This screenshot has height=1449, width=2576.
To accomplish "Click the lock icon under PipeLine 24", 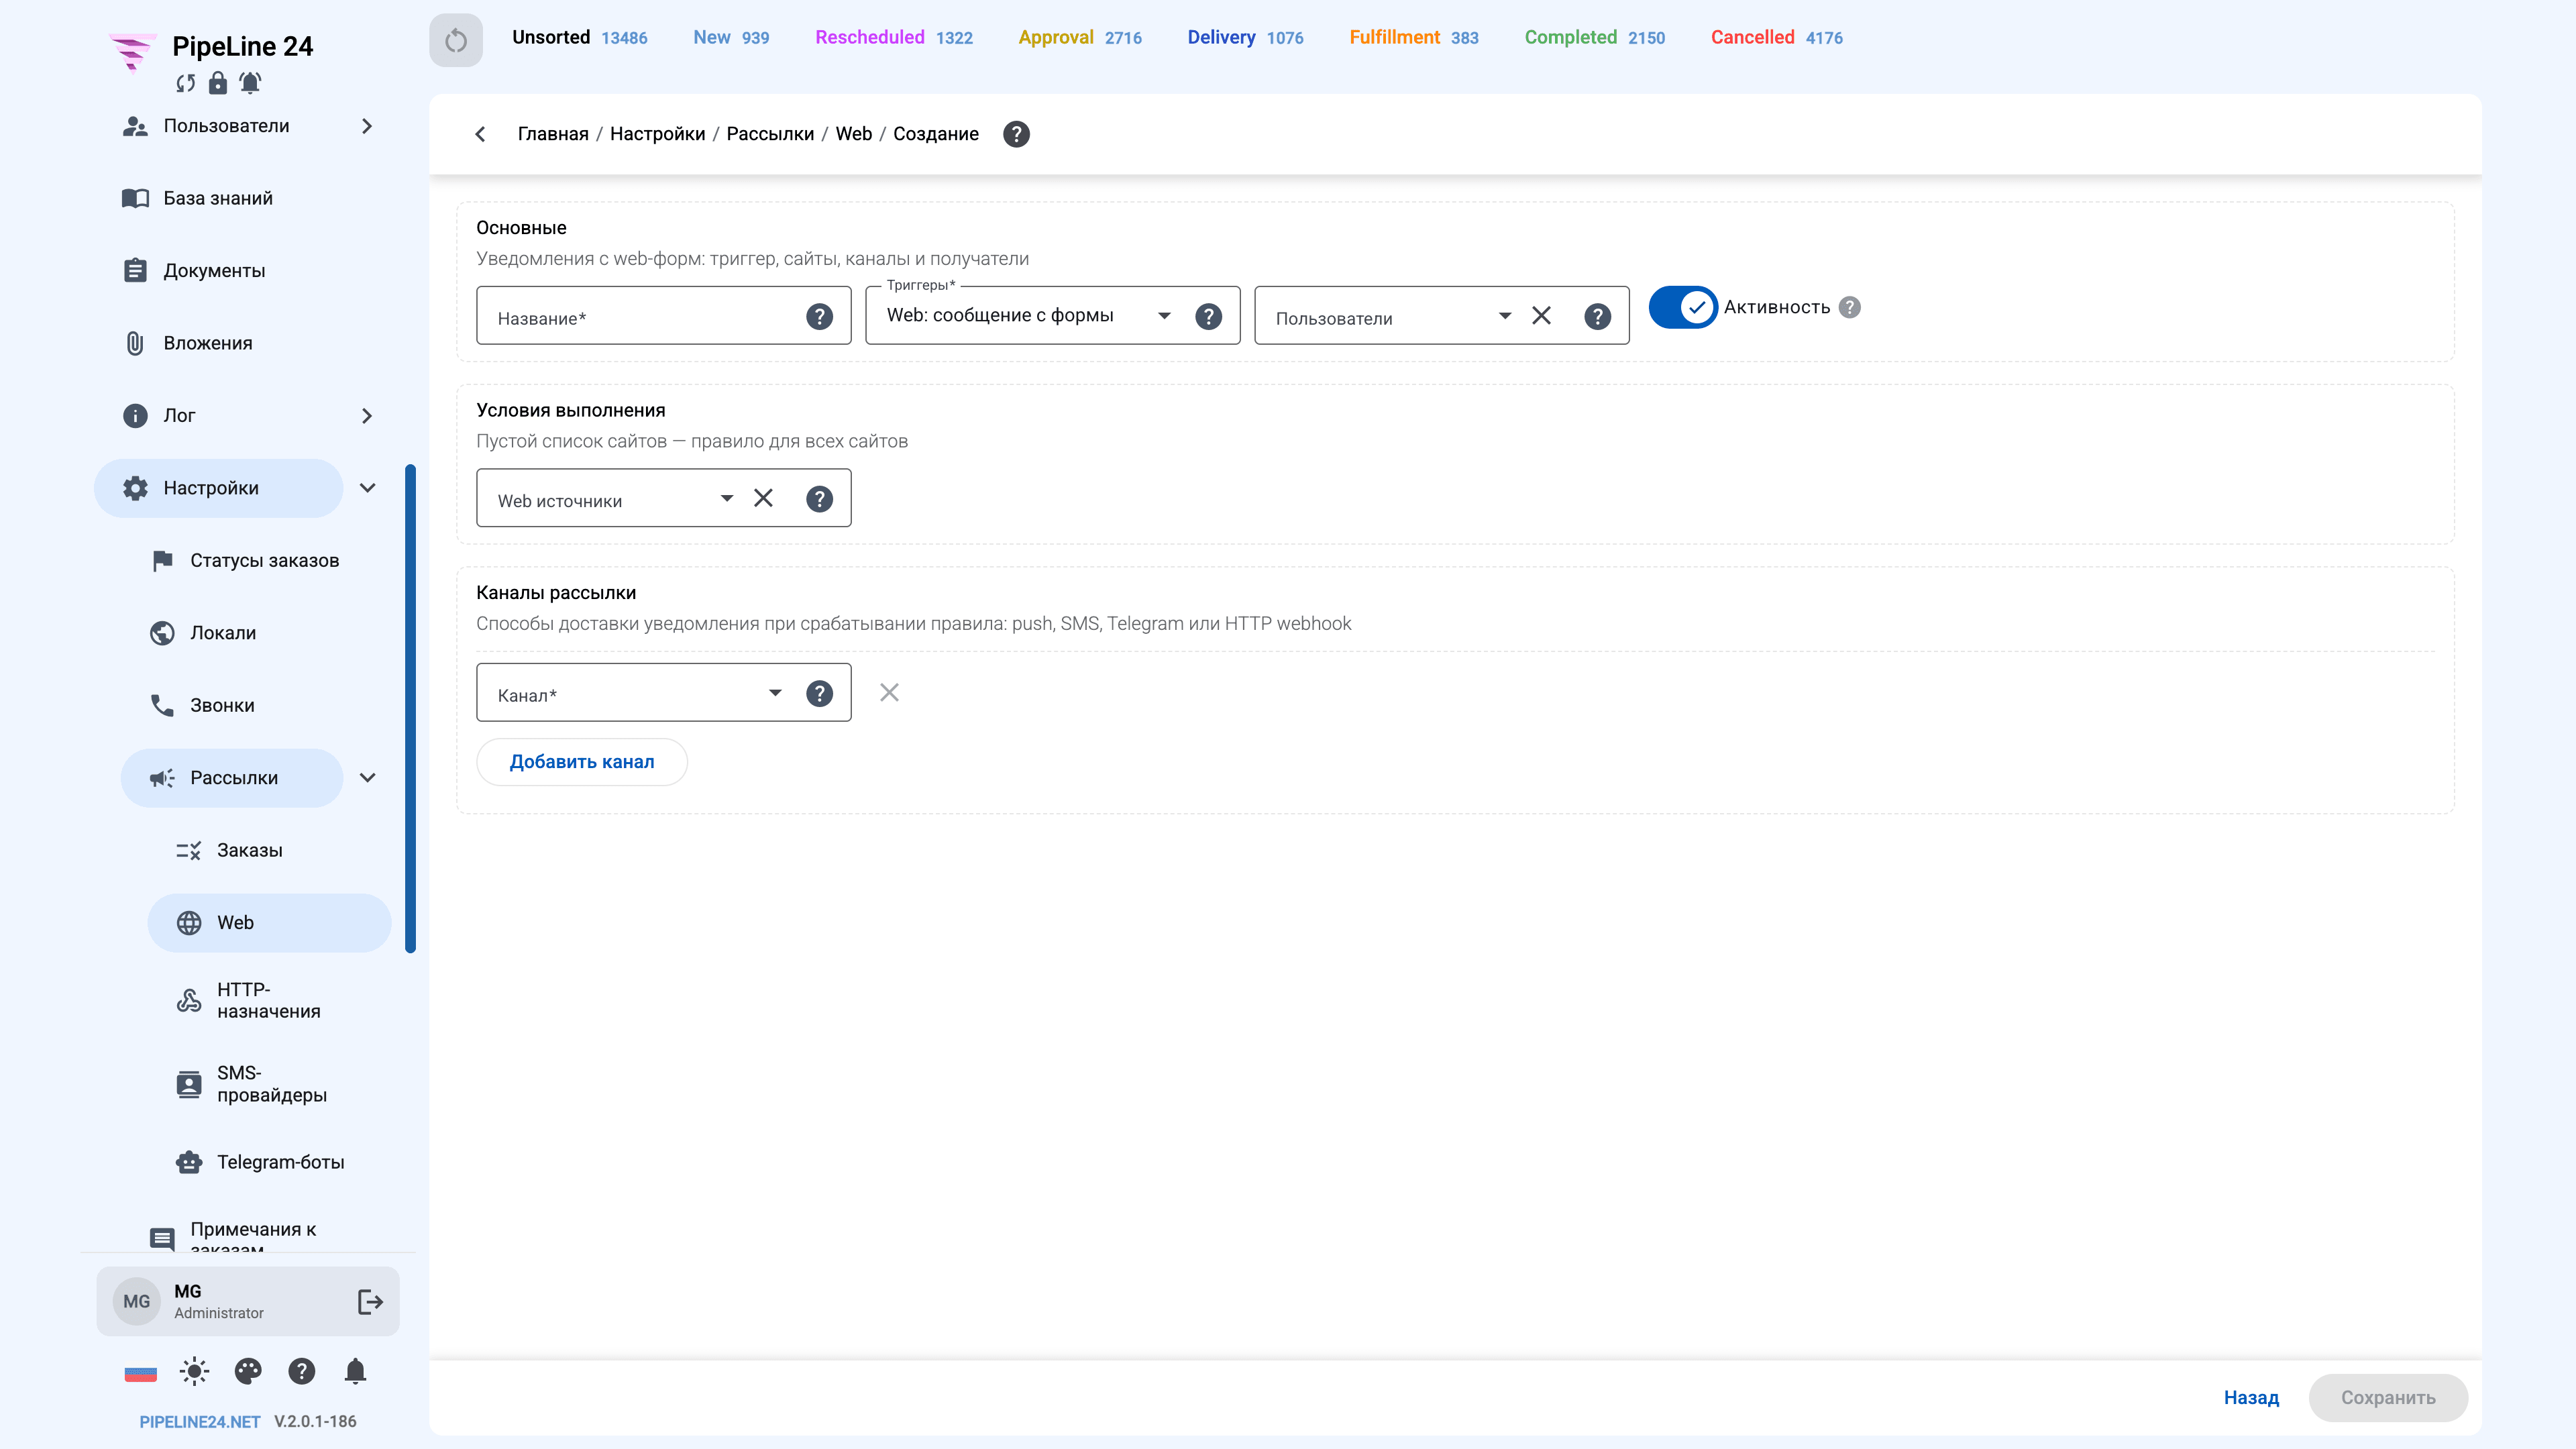I will 217,83.
